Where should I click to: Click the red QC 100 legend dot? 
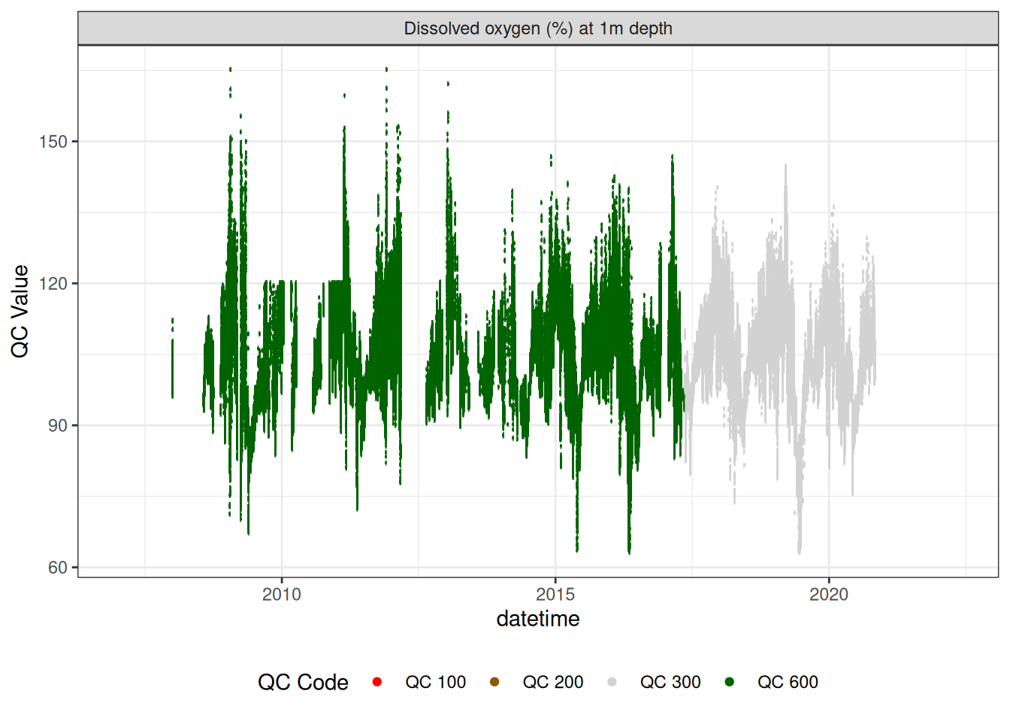[377, 682]
